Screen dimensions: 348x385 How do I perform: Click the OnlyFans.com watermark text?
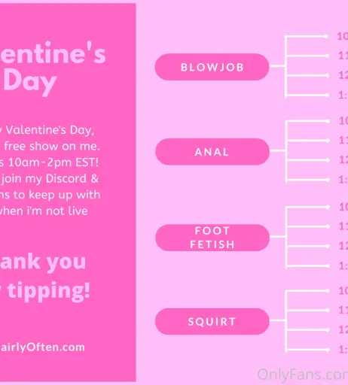[303, 374]
